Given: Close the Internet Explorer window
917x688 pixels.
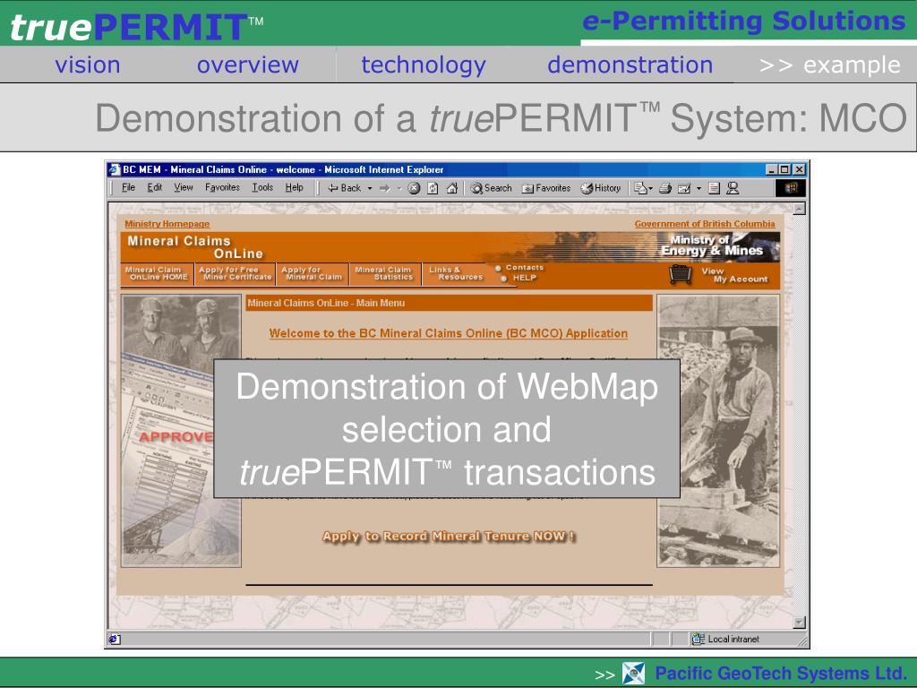Looking at the screenshot, I should (x=799, y=169).
